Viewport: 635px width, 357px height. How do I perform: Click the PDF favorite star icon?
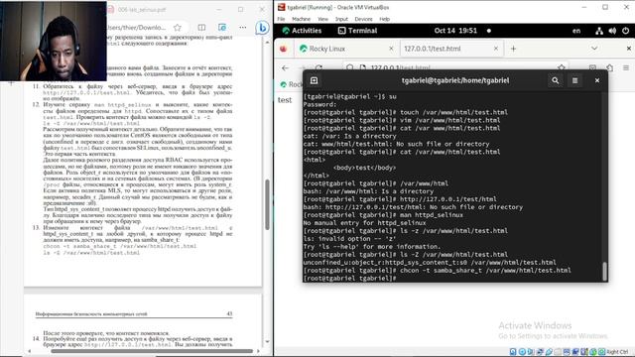pos(178,28)
